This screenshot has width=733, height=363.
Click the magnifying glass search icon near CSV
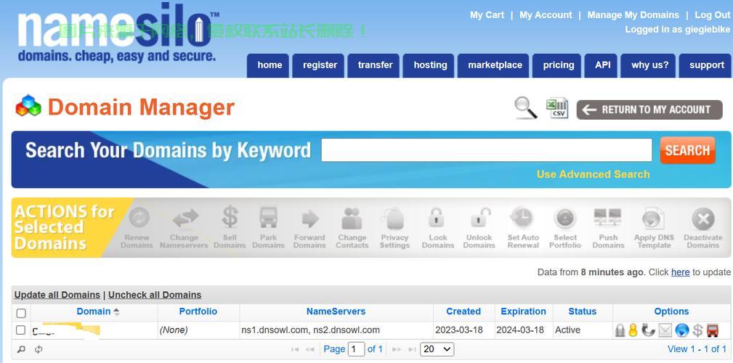pos(526,108)
